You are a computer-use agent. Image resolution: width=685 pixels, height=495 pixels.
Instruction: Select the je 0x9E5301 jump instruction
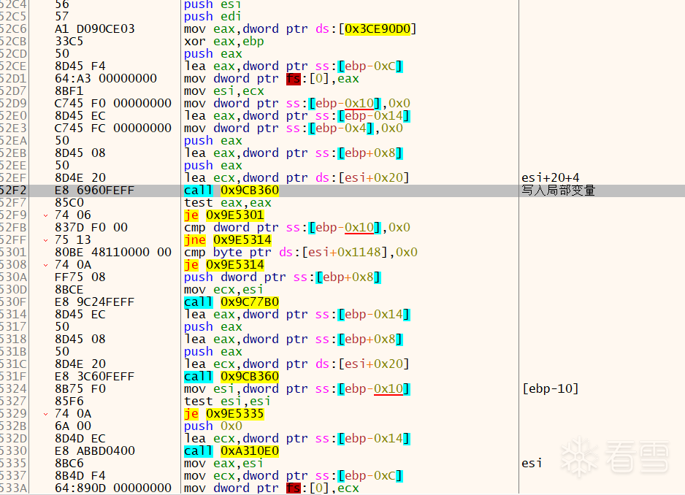pyautogui.click(x=223, y=215)
